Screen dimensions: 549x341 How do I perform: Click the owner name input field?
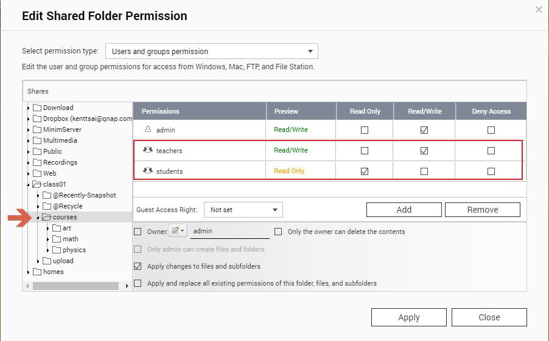[x=229, y=232]
